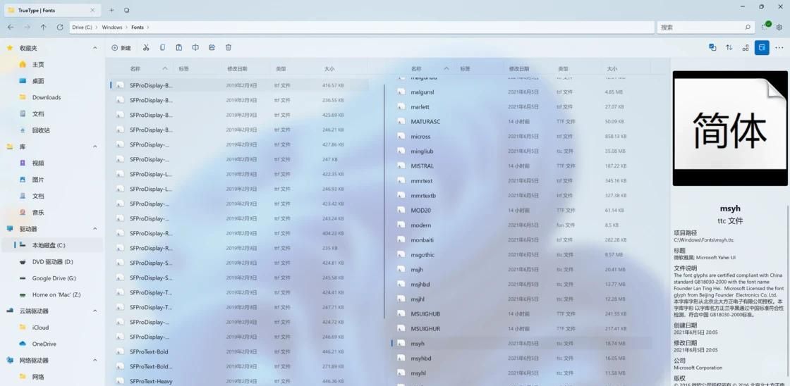This screenshot has height=386, width=790.
Task: Select SFProText-Heavy in left pane
Action: click(239, 381)
